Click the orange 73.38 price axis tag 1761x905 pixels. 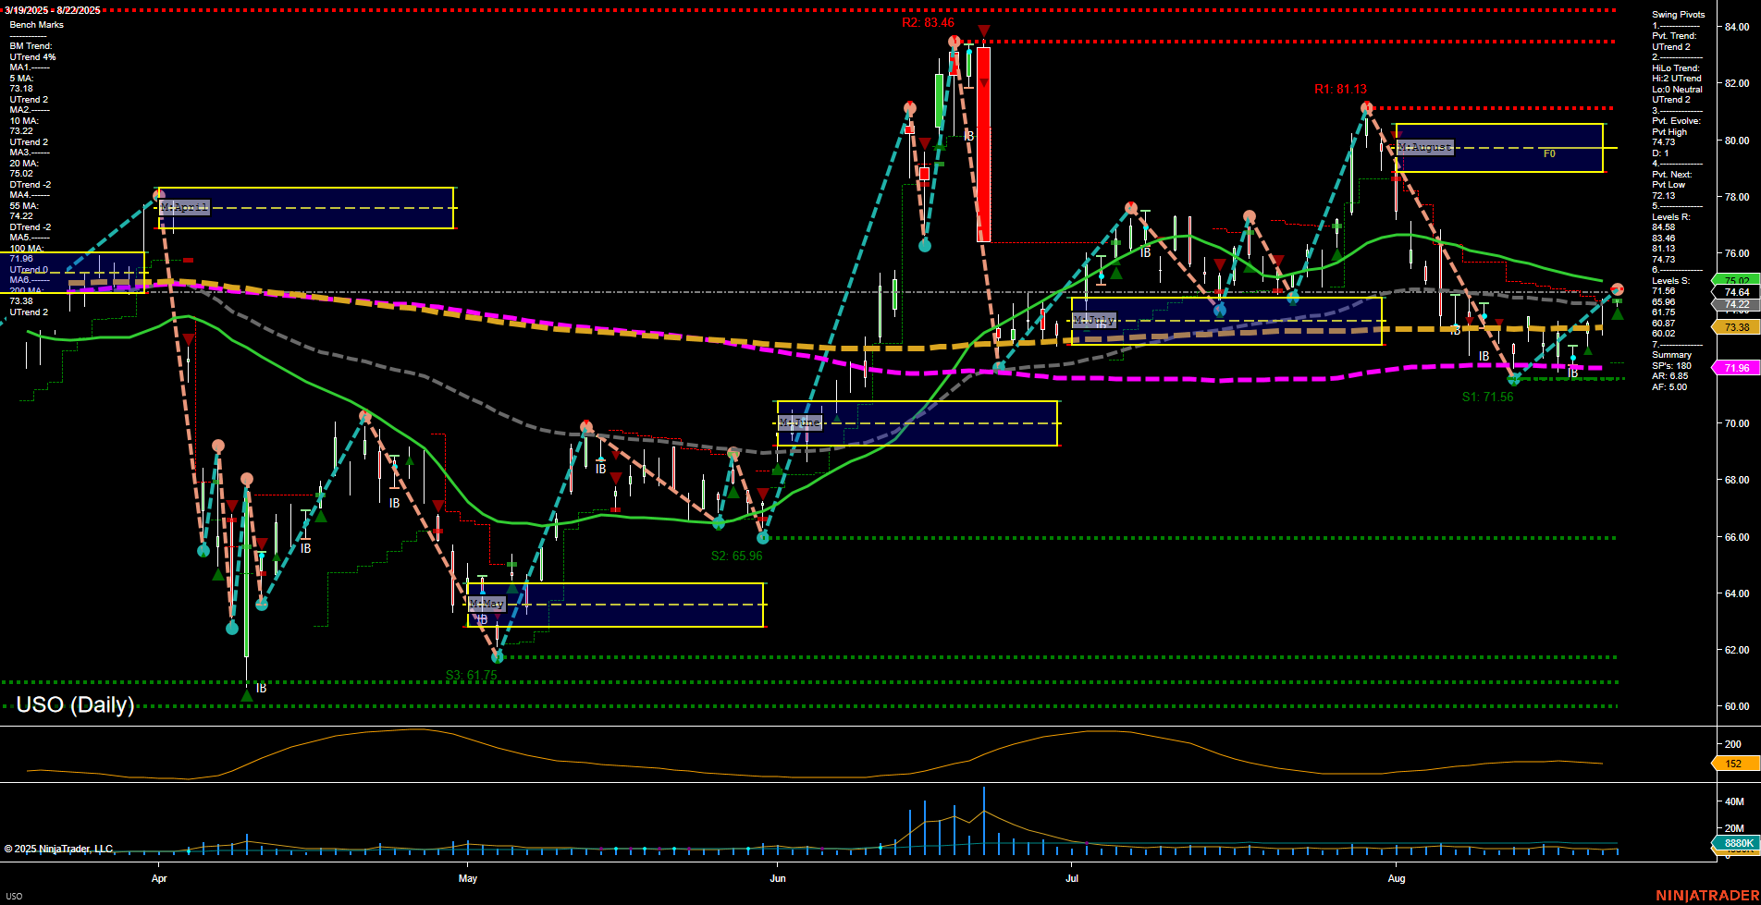click(x=1736, y=327)
